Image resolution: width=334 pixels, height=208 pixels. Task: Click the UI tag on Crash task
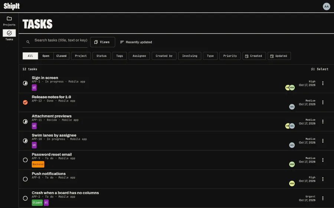pos(46,203)
